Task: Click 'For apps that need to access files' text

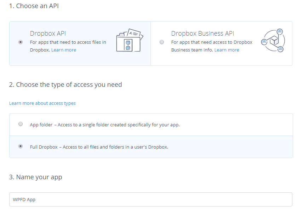Action: pyautogui.click(x=68, y=42)
